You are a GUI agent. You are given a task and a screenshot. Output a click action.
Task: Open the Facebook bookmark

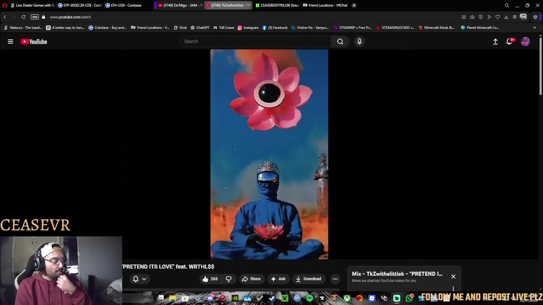275,28
